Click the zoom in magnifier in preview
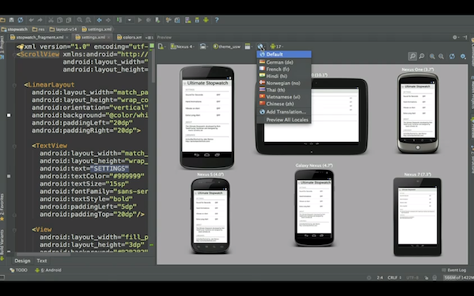 coord(432,56)
